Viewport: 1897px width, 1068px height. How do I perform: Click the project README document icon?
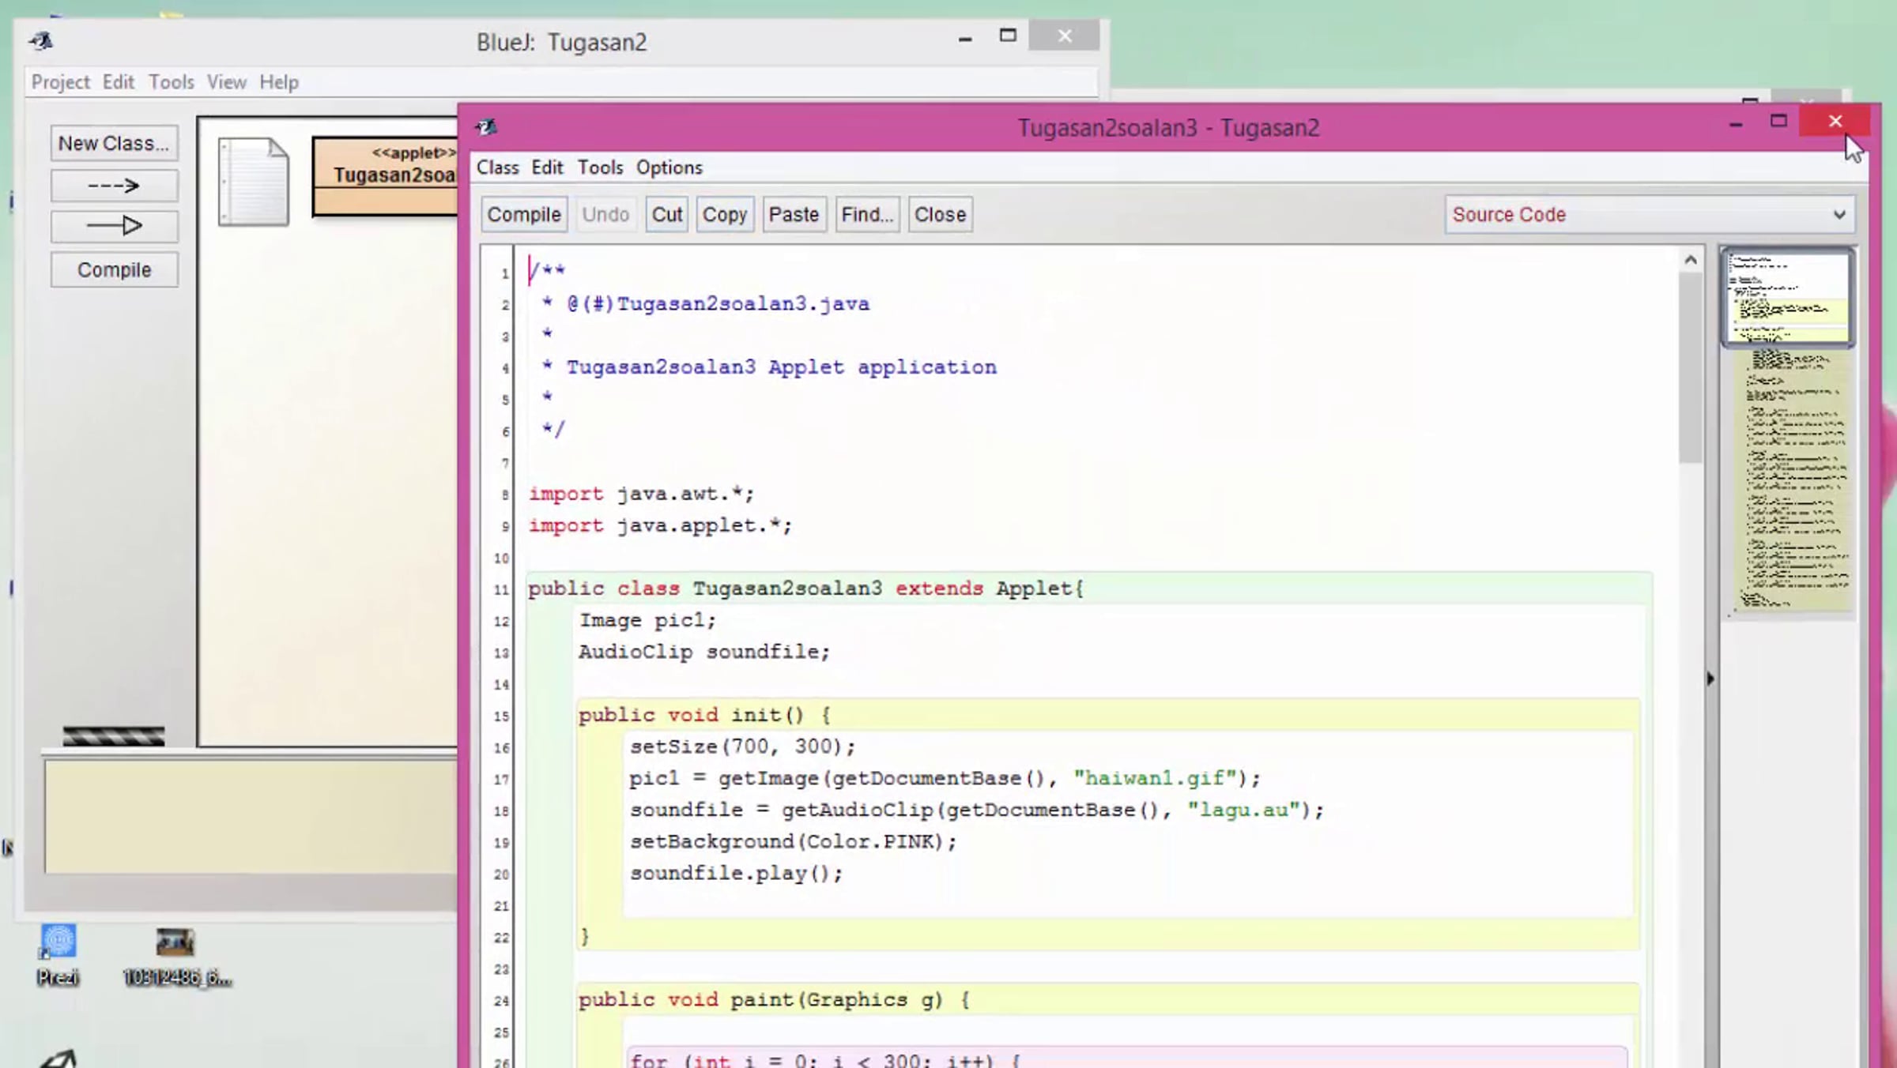click(253, 182)
